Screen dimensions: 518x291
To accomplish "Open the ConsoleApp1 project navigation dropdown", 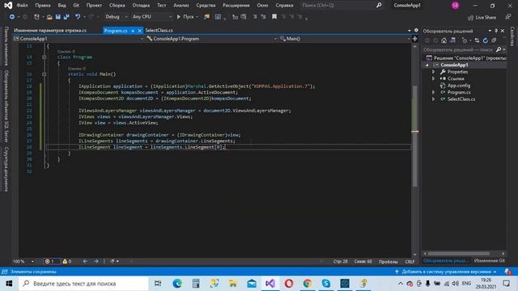I will 79,39.
